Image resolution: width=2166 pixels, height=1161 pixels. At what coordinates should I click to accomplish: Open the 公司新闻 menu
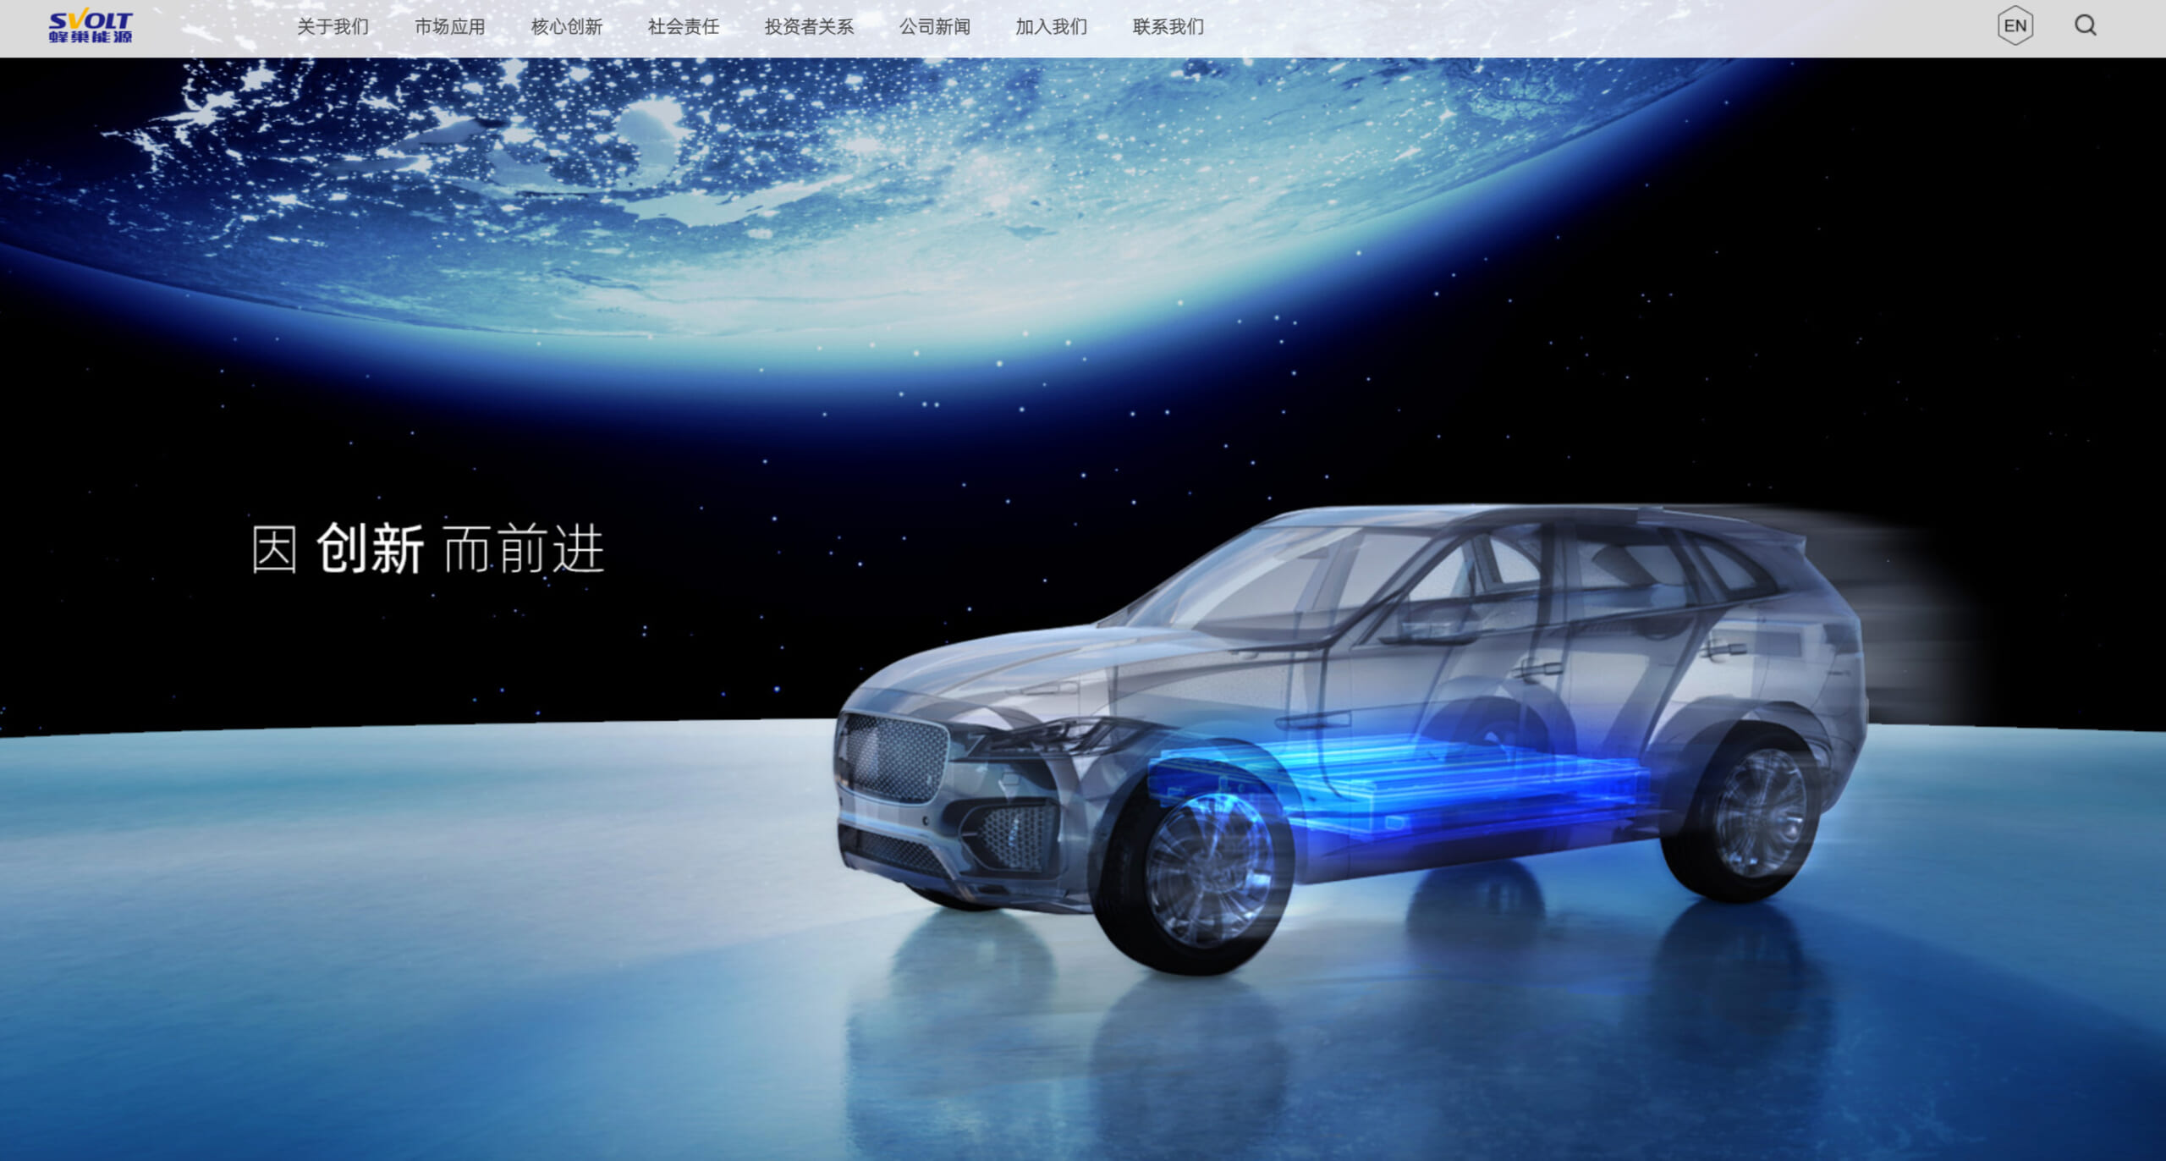point(935,27)
